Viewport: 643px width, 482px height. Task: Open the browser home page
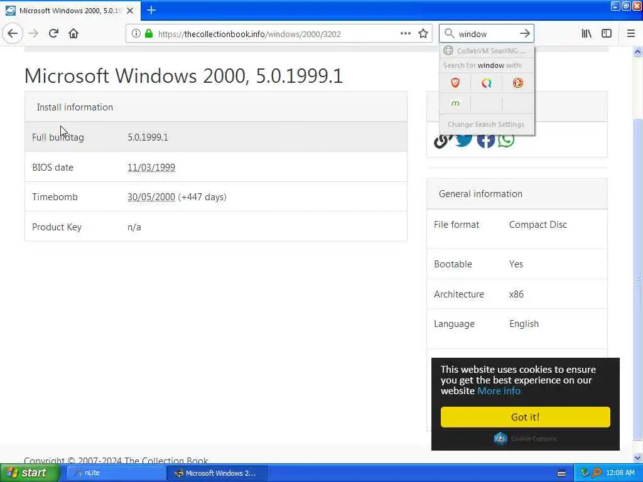[73, 34]
